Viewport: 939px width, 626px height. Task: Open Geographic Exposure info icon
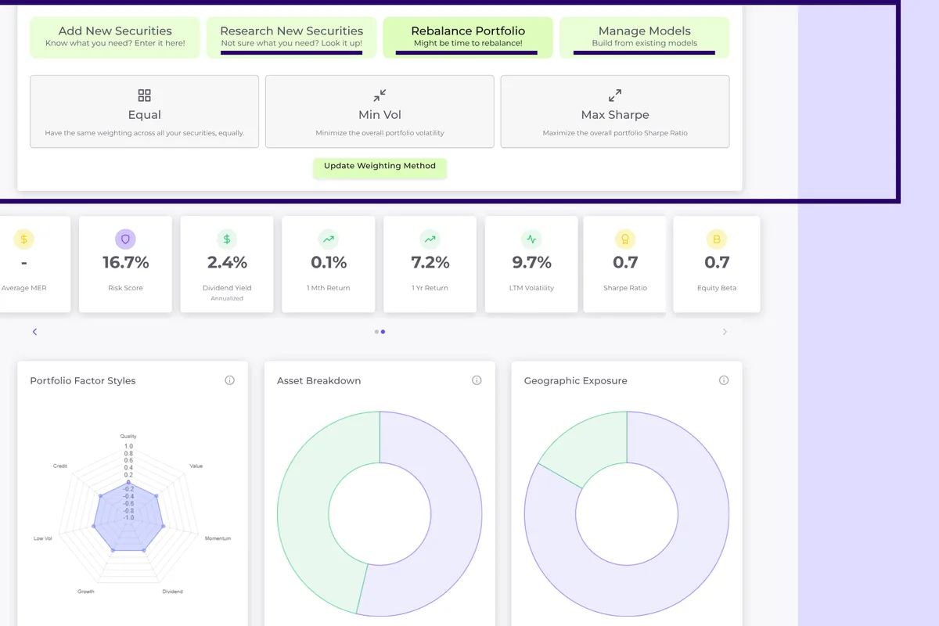(724, 380)
